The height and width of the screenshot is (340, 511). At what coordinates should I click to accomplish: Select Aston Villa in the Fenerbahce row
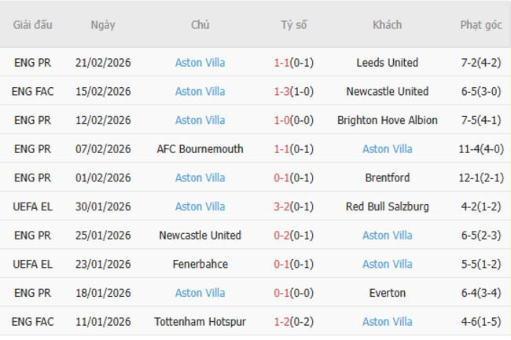click(387, 265)
